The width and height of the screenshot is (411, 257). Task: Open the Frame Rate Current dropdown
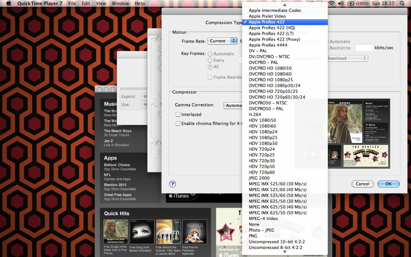pyautogui.click(x=222, y=41)
